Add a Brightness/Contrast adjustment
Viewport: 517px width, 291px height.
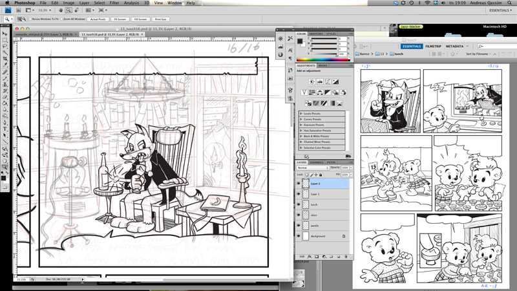[x=311, y=81]
